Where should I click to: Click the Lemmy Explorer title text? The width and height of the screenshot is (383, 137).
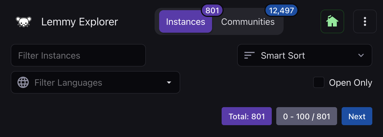point(80,22)
